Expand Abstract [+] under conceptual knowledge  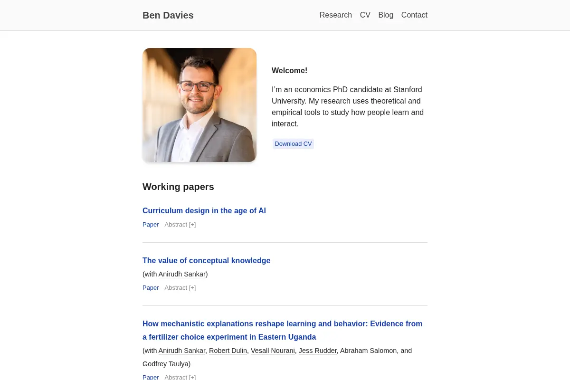point(180,288)
